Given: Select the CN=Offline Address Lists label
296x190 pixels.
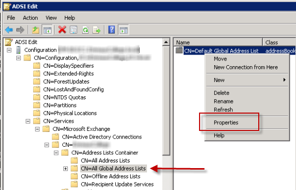Looking at the screenshot, I should [x=110, y=176].
